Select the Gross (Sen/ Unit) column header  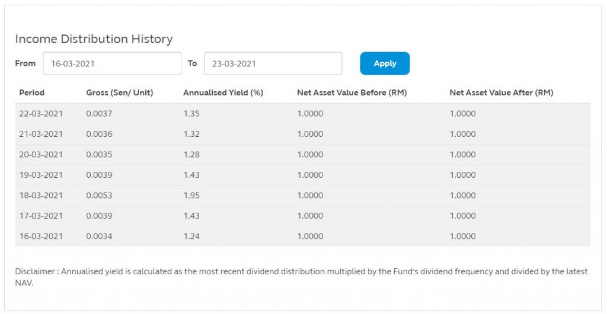coord(120,93)
